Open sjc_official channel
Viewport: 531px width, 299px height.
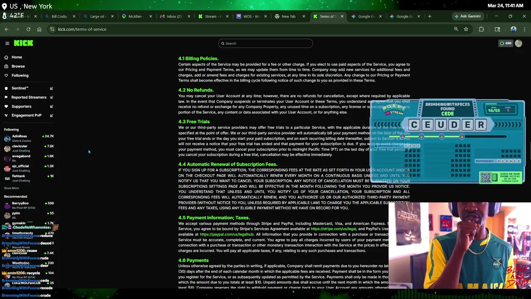click(x=29, y=168)
